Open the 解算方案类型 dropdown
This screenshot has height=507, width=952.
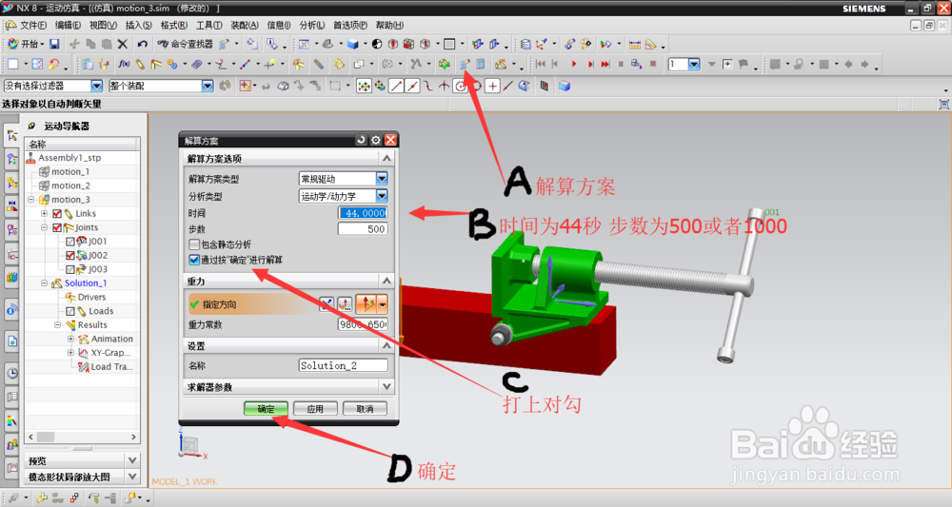click(x=382, y=178)
